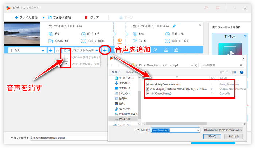Screen dimensions: 255x148
Task: Select デスクトップ in the navigation tree
Action: (x=123, y=88)
